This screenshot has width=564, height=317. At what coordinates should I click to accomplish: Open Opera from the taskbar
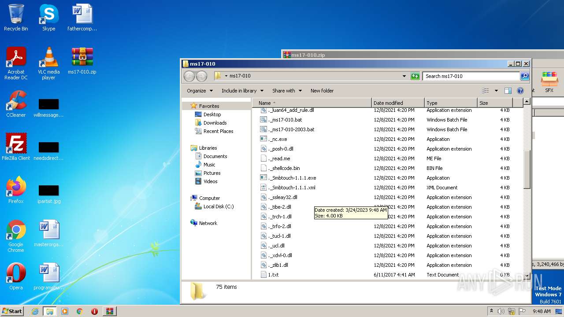click(x=94, y=311)
